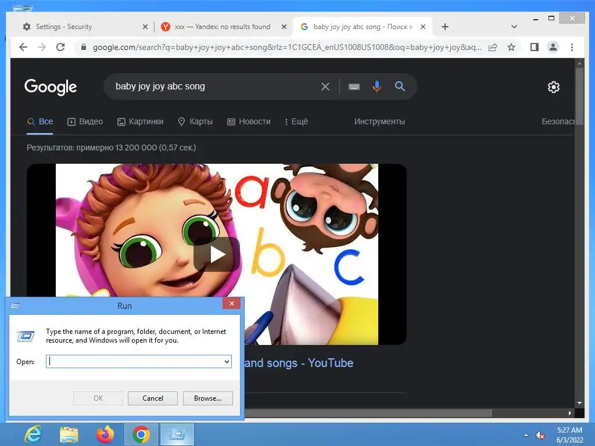The width and height of the screenshot is (595, 446).
Task: Submit search with magnifier icon
Action: point(400,87)
